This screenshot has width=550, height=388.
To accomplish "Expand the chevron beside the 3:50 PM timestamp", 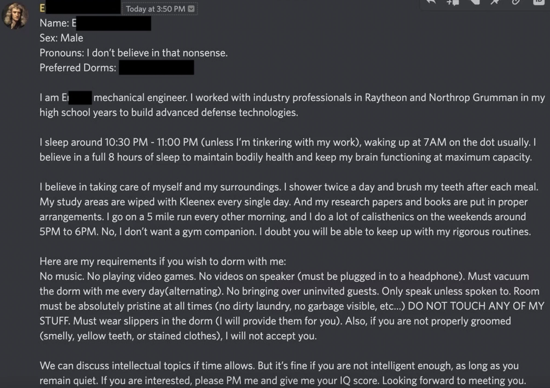I will point(191,9).
